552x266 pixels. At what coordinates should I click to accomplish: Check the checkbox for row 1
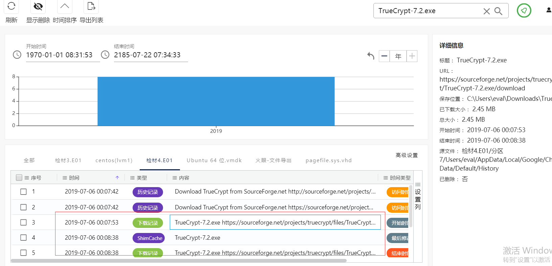tap(23, 191)
